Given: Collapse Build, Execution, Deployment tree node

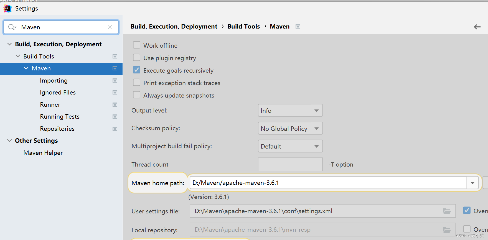Looking at the screenshot, I should [9, 44].
